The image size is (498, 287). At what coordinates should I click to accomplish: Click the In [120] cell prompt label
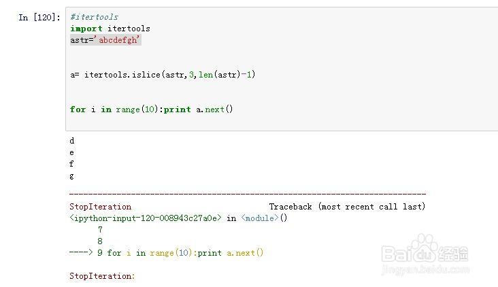click(39, 17)
